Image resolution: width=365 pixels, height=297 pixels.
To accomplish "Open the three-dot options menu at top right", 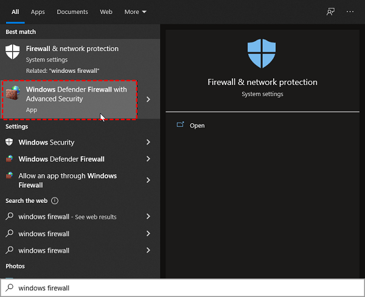I will point(350,12).
